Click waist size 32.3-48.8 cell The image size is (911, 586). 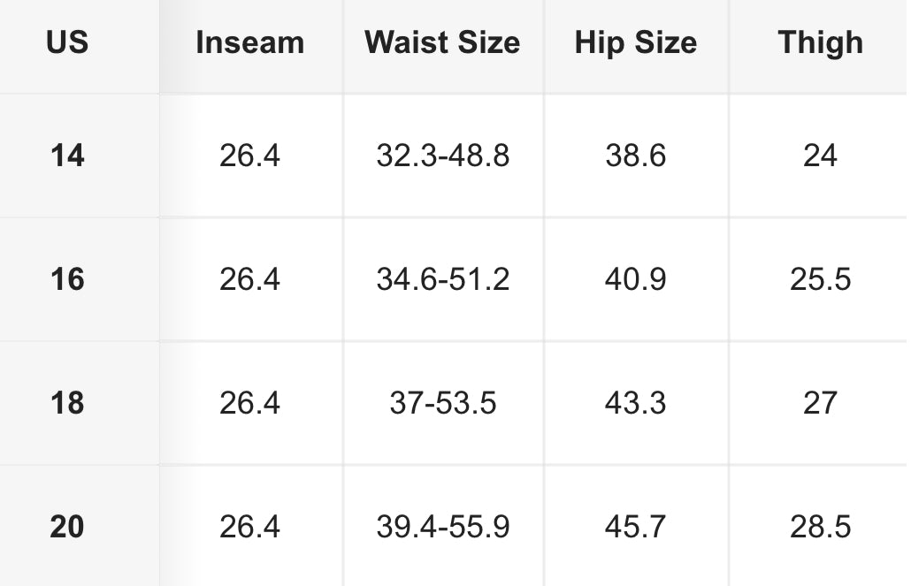[442, 156]
